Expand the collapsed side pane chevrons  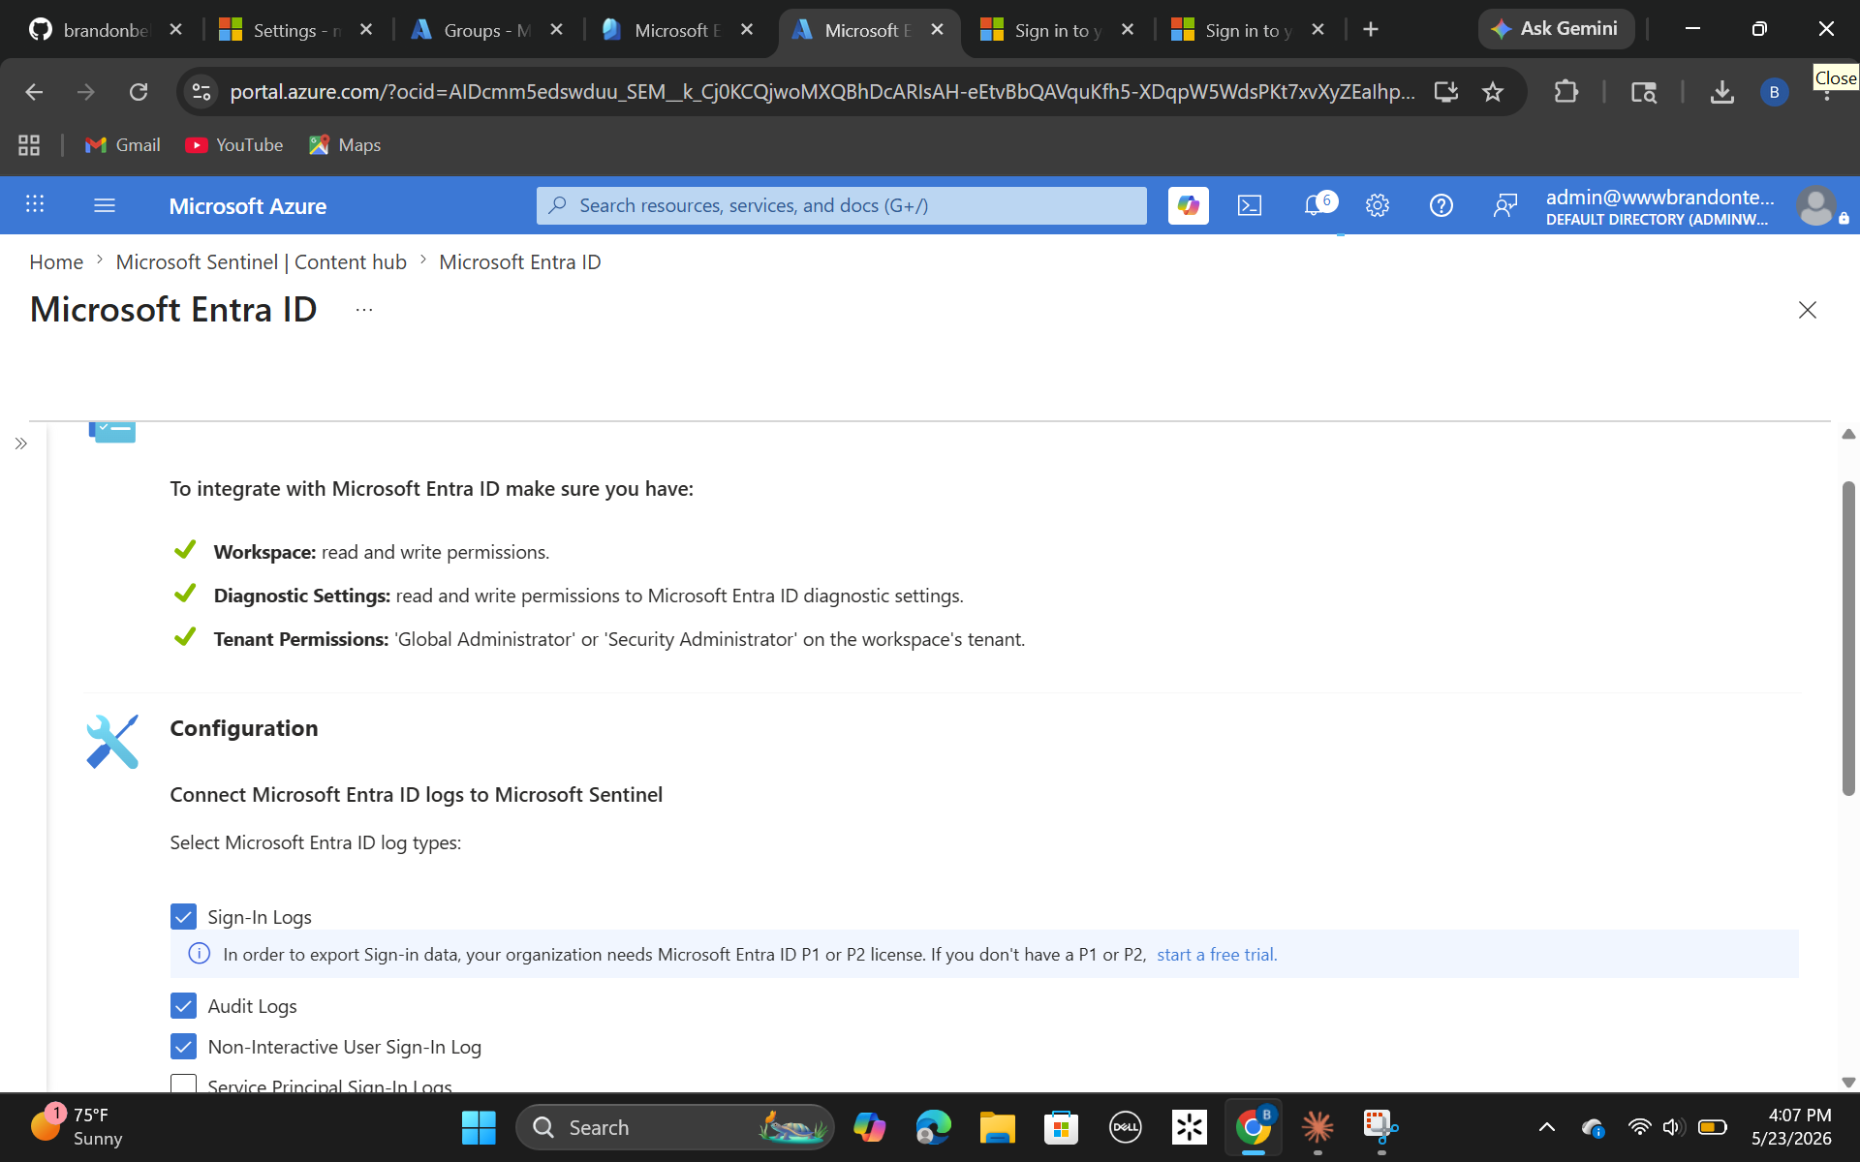(x=21, y=443)
